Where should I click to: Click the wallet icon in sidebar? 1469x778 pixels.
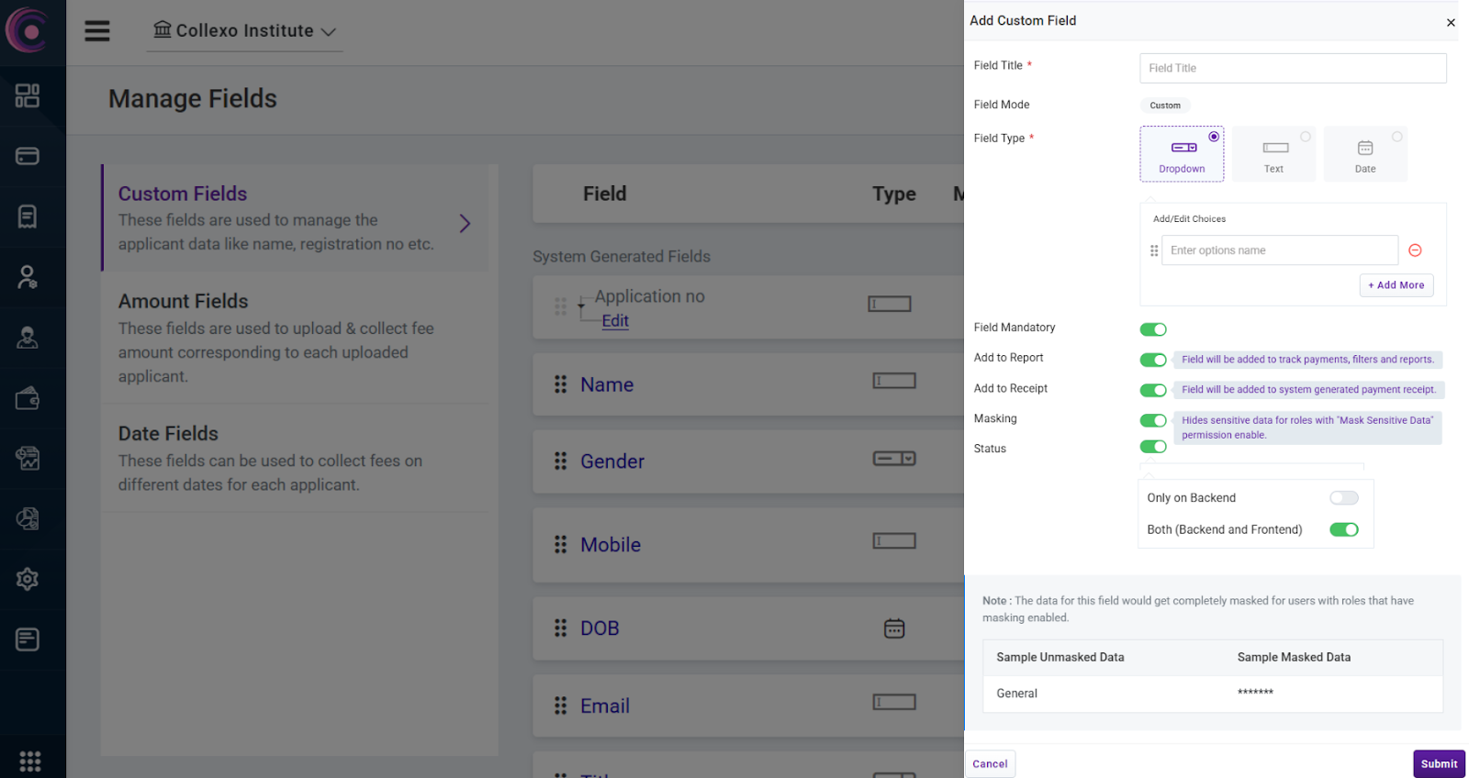[28, 398]
